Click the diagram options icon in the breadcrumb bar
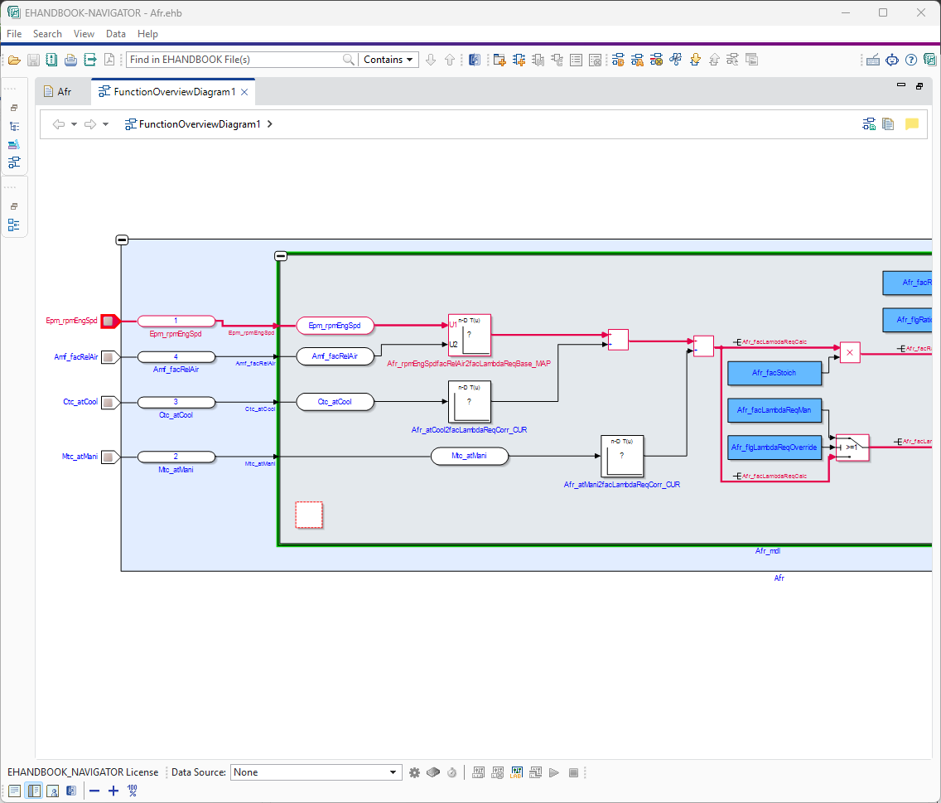This screenshot has height=803, width=941. click(x=869, y=124)
